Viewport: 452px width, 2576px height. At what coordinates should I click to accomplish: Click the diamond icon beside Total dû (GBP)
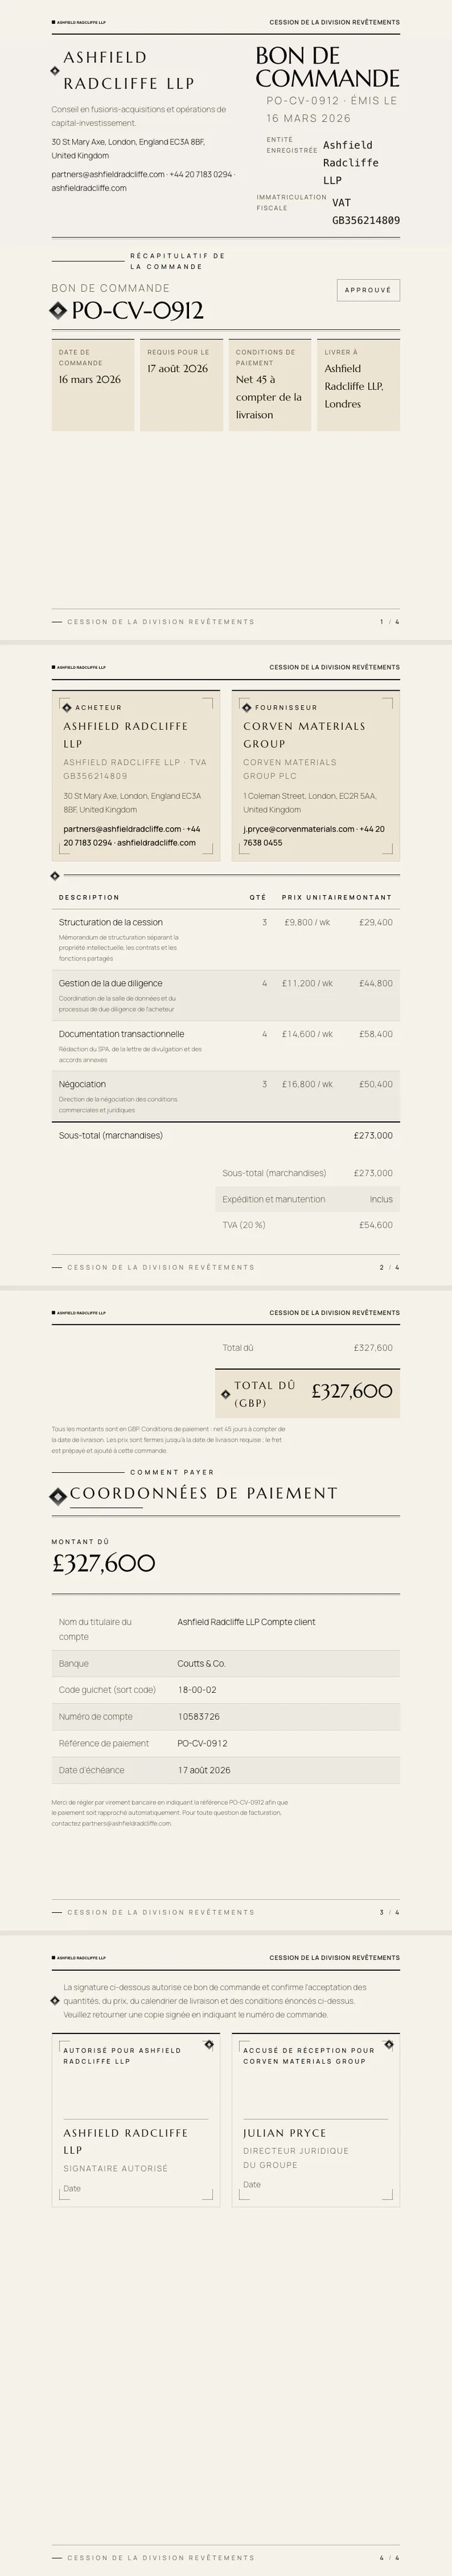[x=225, y=1394]
